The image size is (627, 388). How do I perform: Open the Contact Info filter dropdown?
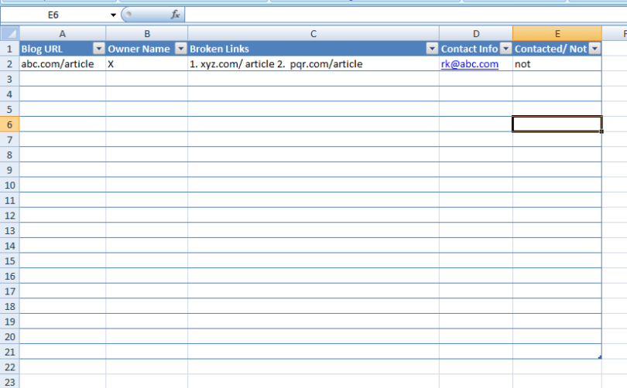(505, 49)
